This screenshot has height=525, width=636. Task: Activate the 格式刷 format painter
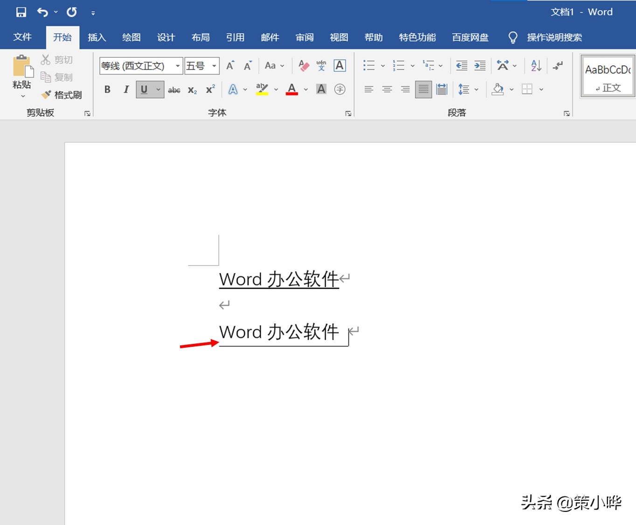pos(62,95)
